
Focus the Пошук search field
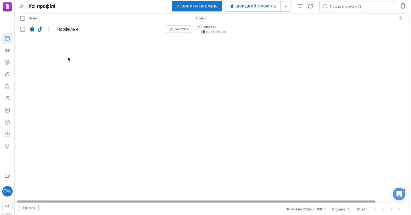pos(357,6)
